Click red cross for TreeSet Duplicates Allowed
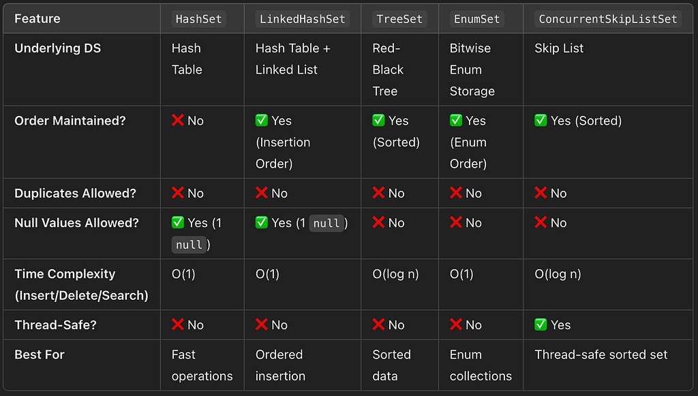Image resolution: width=698 pixels, height=396 pixels. click(378, 193)
